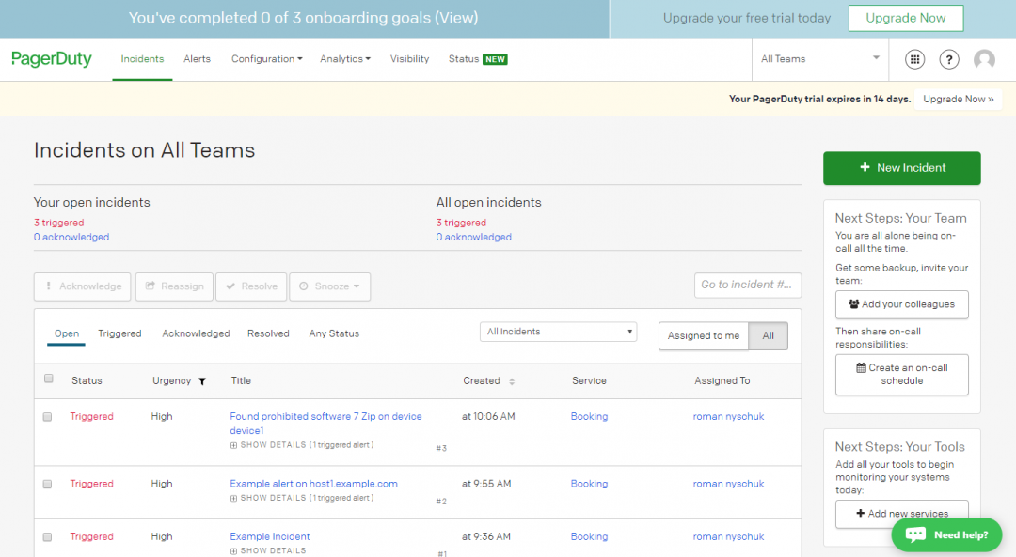This screenshot has width=1016, height=557.
Task: Toggle the Assigned to me filter
Action: tap(704, 335)
